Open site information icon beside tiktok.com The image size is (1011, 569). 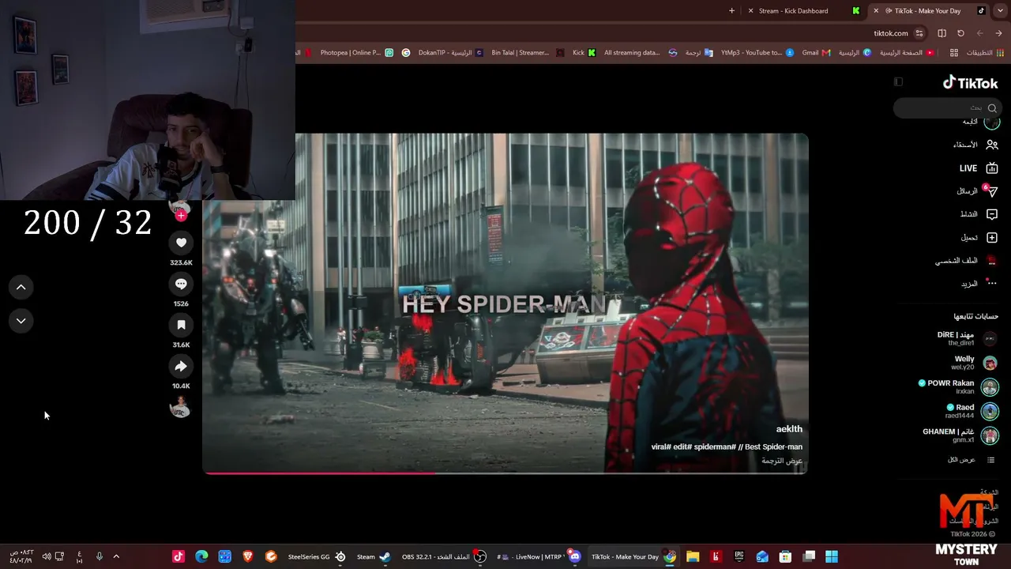[919, 33]
